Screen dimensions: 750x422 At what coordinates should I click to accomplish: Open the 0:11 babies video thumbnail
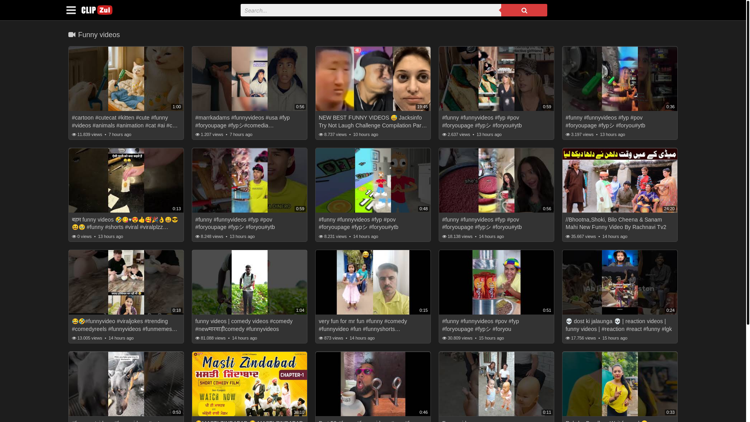[496, 384]
